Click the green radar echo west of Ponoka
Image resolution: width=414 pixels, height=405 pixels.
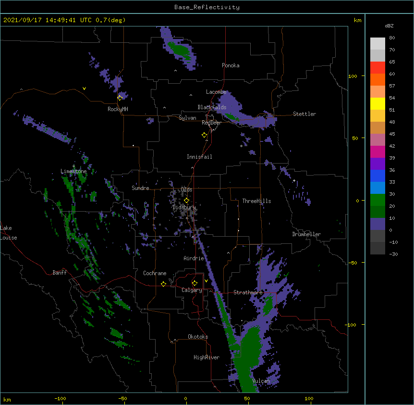[181, 50]
